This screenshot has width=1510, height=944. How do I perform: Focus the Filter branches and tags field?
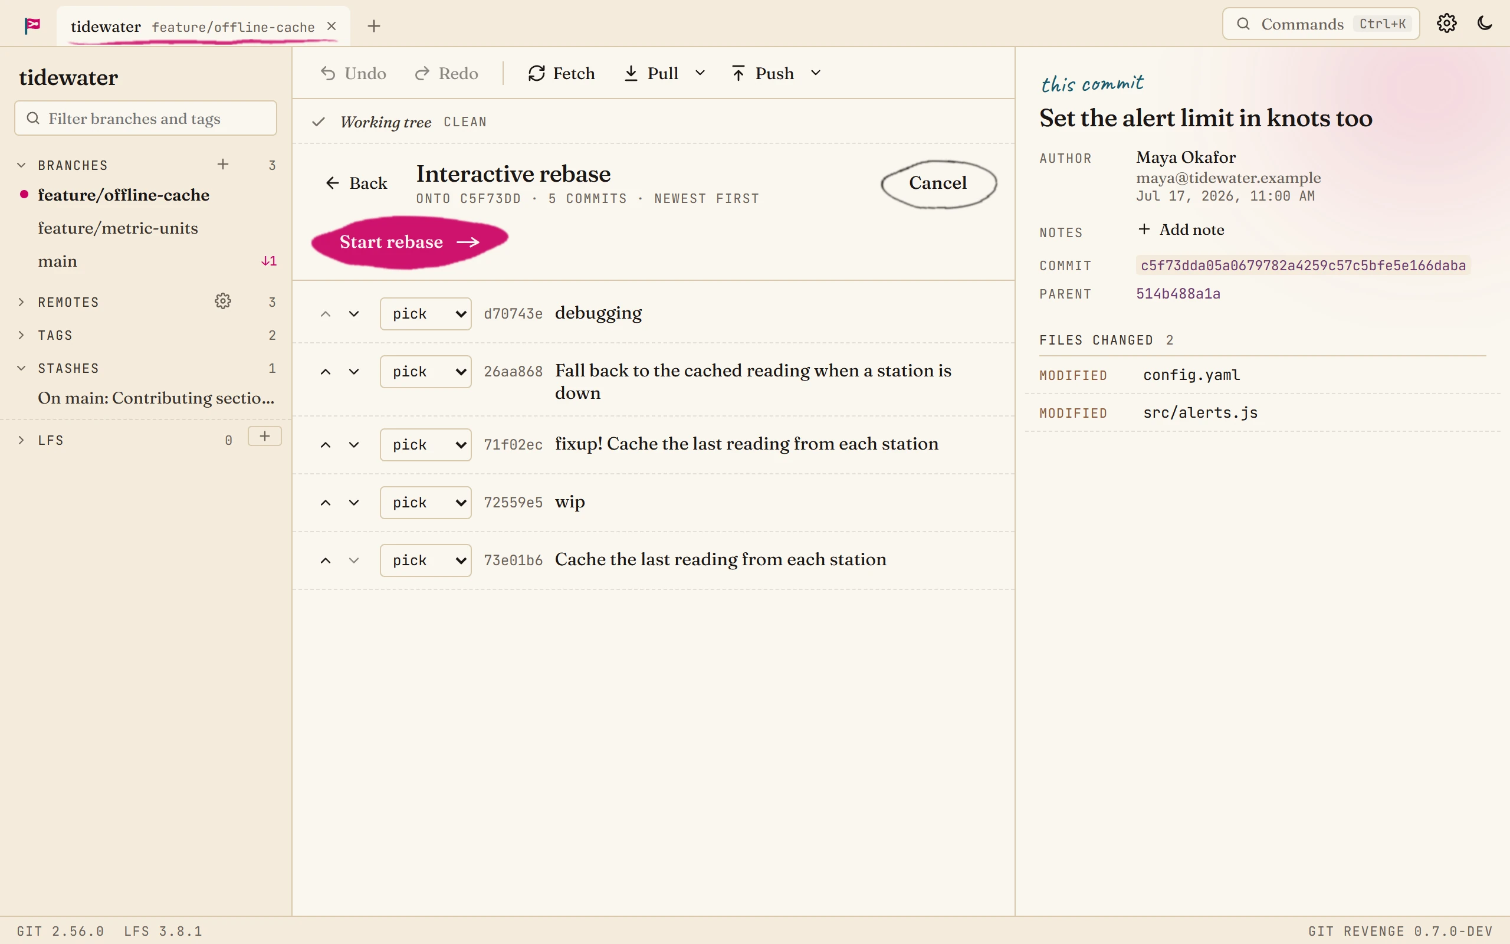click(145, 118)
